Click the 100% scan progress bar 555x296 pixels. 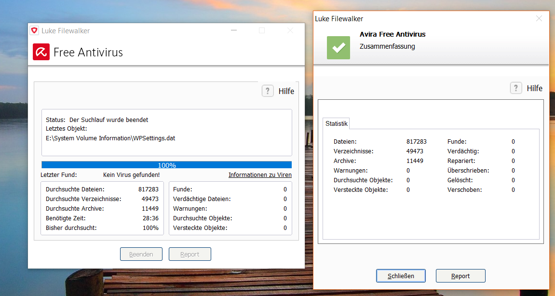pos(167,165)
